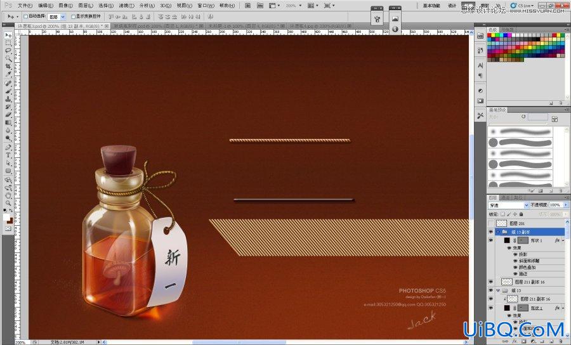Show the hidden 图层 201 layer
The image size is (571, 345).
point(491,223)
